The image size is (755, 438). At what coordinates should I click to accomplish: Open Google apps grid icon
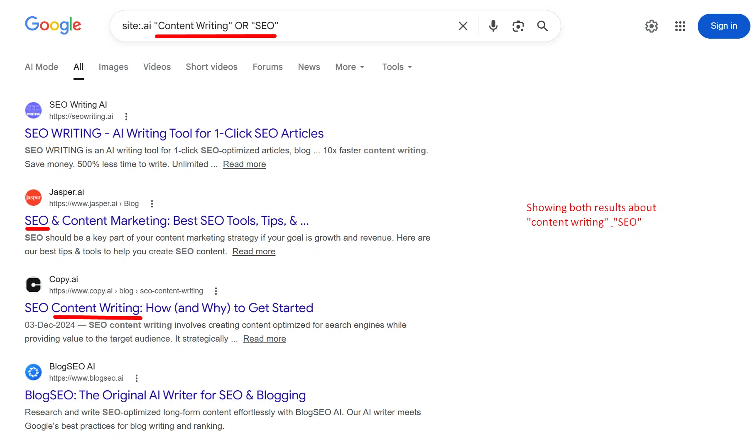tap(680, 26)
